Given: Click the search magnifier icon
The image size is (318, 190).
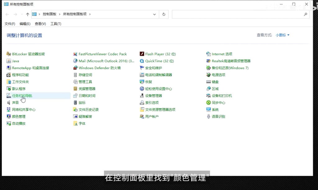Looking at the screenshot, I should pos(306,14).
